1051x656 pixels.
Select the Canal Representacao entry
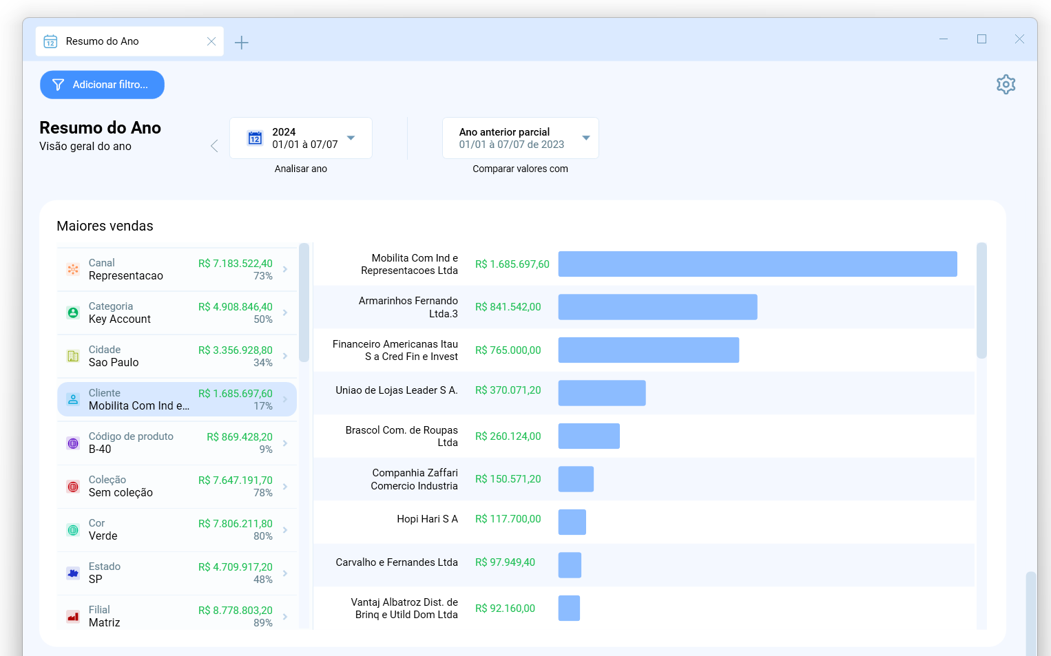click(x=177, y=269)
